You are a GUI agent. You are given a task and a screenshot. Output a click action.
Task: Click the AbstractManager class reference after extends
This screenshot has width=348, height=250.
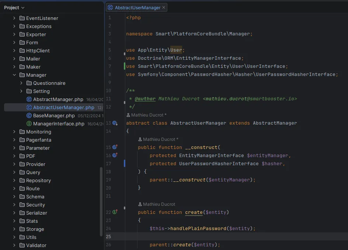[275, 123]
